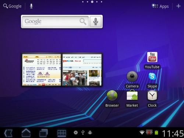Tap the USB notification icon
The height and width of the screenshot is (138, 184).
click(x=83, y=132)
